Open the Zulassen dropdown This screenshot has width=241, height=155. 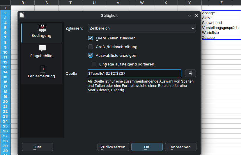(142, 28)
